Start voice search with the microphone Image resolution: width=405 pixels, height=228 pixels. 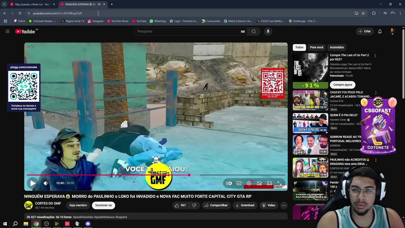click(268, 31)
